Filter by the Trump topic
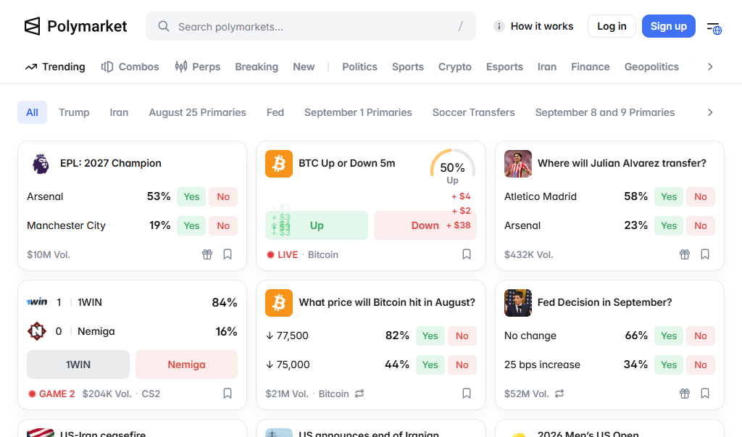The height and width of the screenshot is (437, 742). pyautogui.click(x=74, y=112)
